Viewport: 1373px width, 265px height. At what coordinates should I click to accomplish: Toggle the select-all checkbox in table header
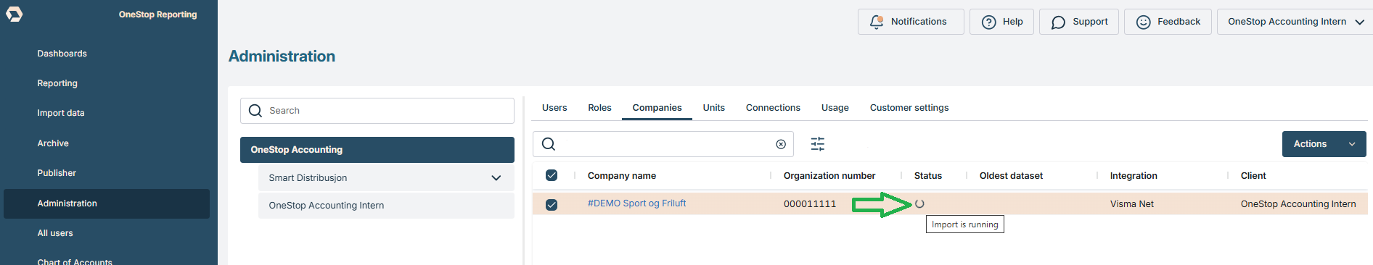tap(552, 175)
